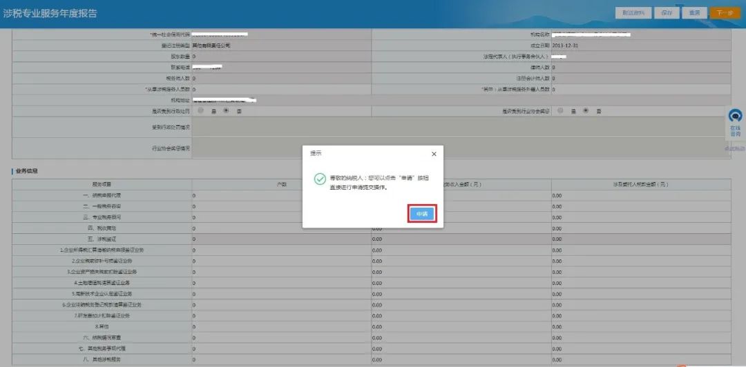This screenshot has width=746, height=367.
Task: Click the 股东数量 value field
Action: click(x=281, y=57)
